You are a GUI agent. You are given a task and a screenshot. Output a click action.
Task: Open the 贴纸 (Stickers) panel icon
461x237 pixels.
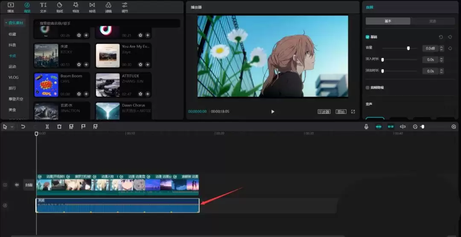pyautogui.click(x=59, y=7)
